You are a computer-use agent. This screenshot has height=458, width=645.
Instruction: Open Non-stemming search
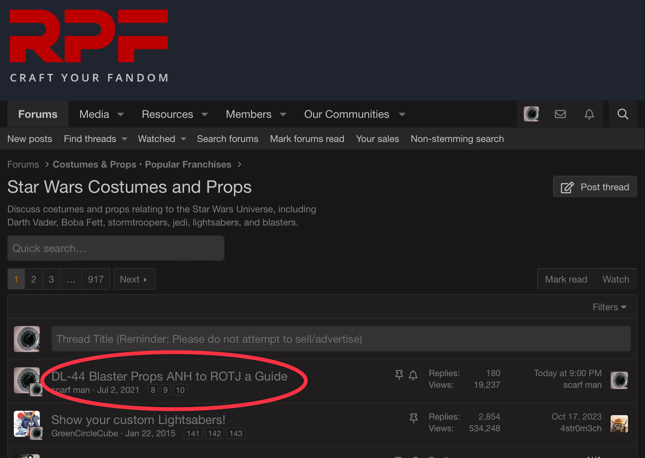(457, 139)
